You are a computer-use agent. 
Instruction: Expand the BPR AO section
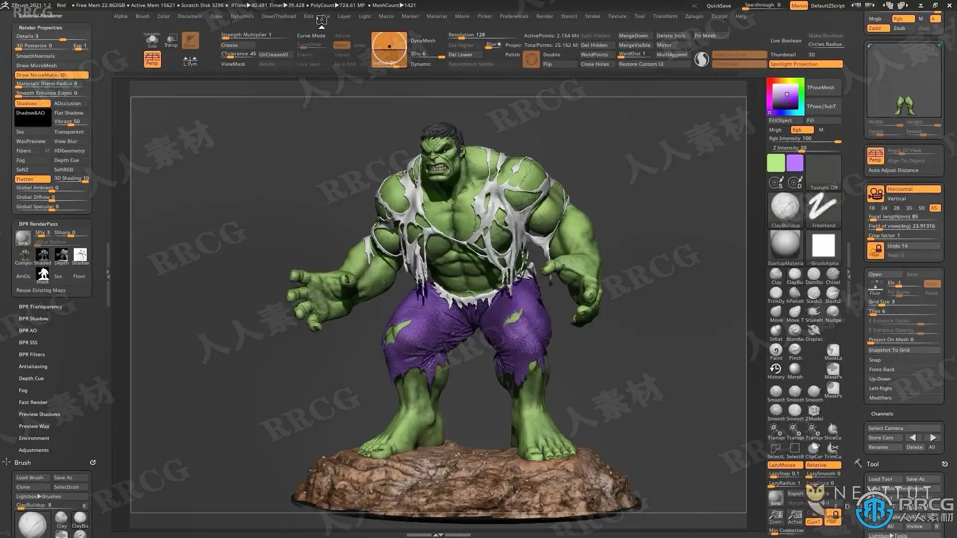pyautogui.click(x=28, y=331)
